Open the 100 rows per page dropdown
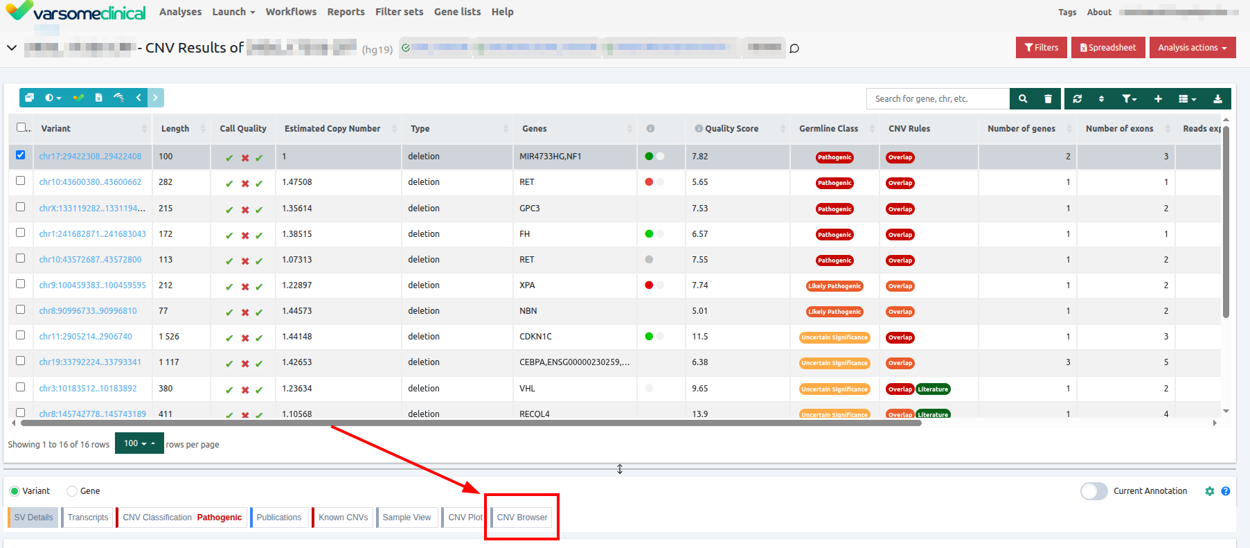This screenshot has height=548, width=1250. pos(139,443)
